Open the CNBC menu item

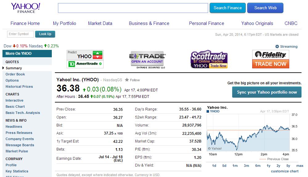tap(291, 23)
